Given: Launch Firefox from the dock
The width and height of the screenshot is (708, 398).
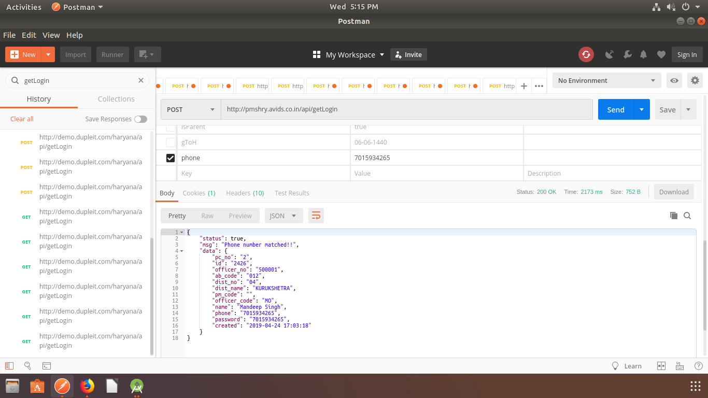Looking at the screenshot, I should (x=87, y=386).
